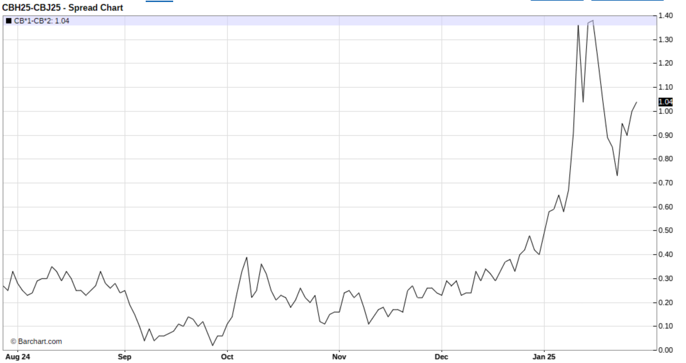Click the 0.00 price axis label
686x363 pixels.
(x=665, y=350)
